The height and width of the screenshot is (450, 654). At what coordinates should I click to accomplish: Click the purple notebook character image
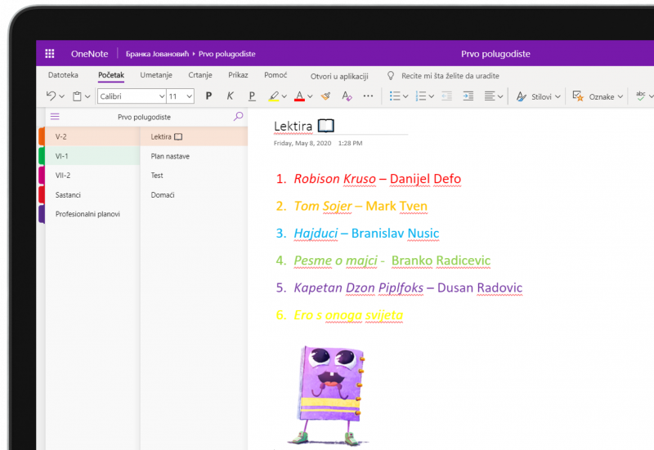(x=329, y=395)
